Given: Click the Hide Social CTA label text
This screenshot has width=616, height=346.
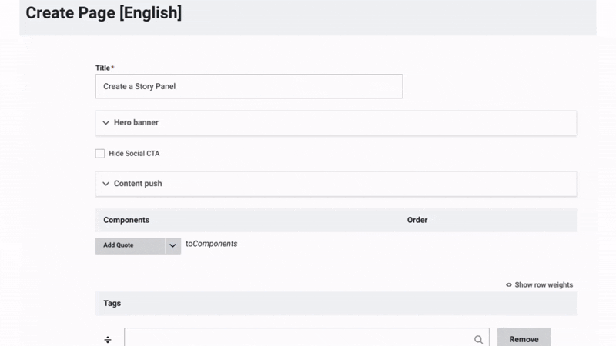Looking at the screenshot, I should (134, 154).
